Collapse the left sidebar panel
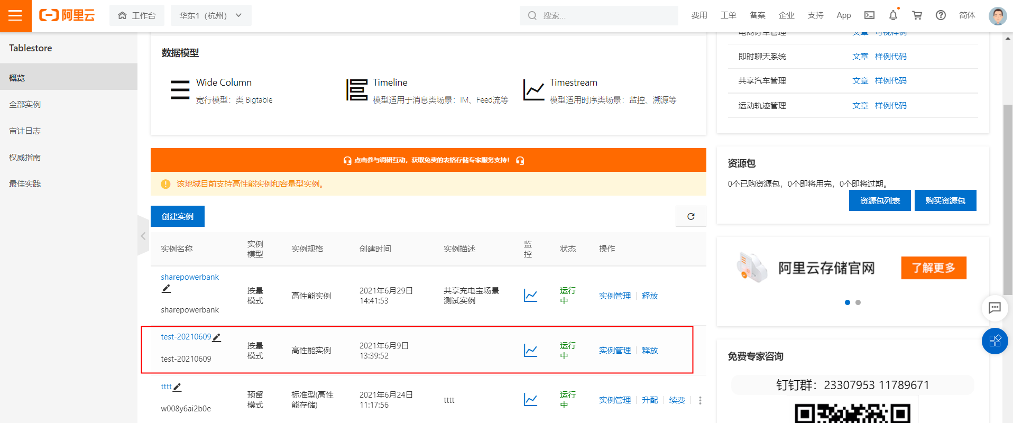The width and height of the screenshot is (1013, 423). pyautogui.click(x=143, y=236)
